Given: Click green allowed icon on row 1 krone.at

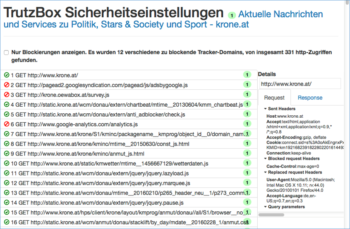Looking at the screenshot, I should (7, 75).
